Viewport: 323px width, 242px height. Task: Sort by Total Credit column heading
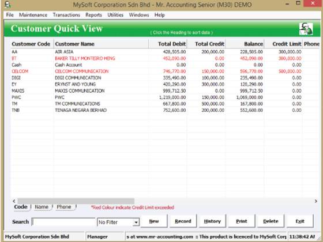click(206, 44)
